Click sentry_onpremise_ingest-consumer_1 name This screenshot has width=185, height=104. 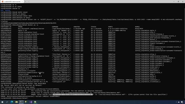click(x=150, y=43)
